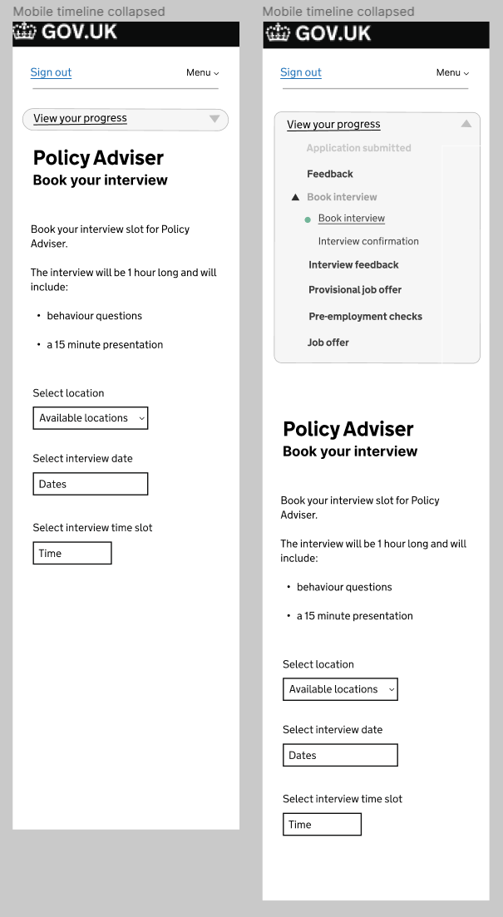Click the green dot beside Book interview step
The width and height of the screenshot is (503, 917).
[308, 219]
